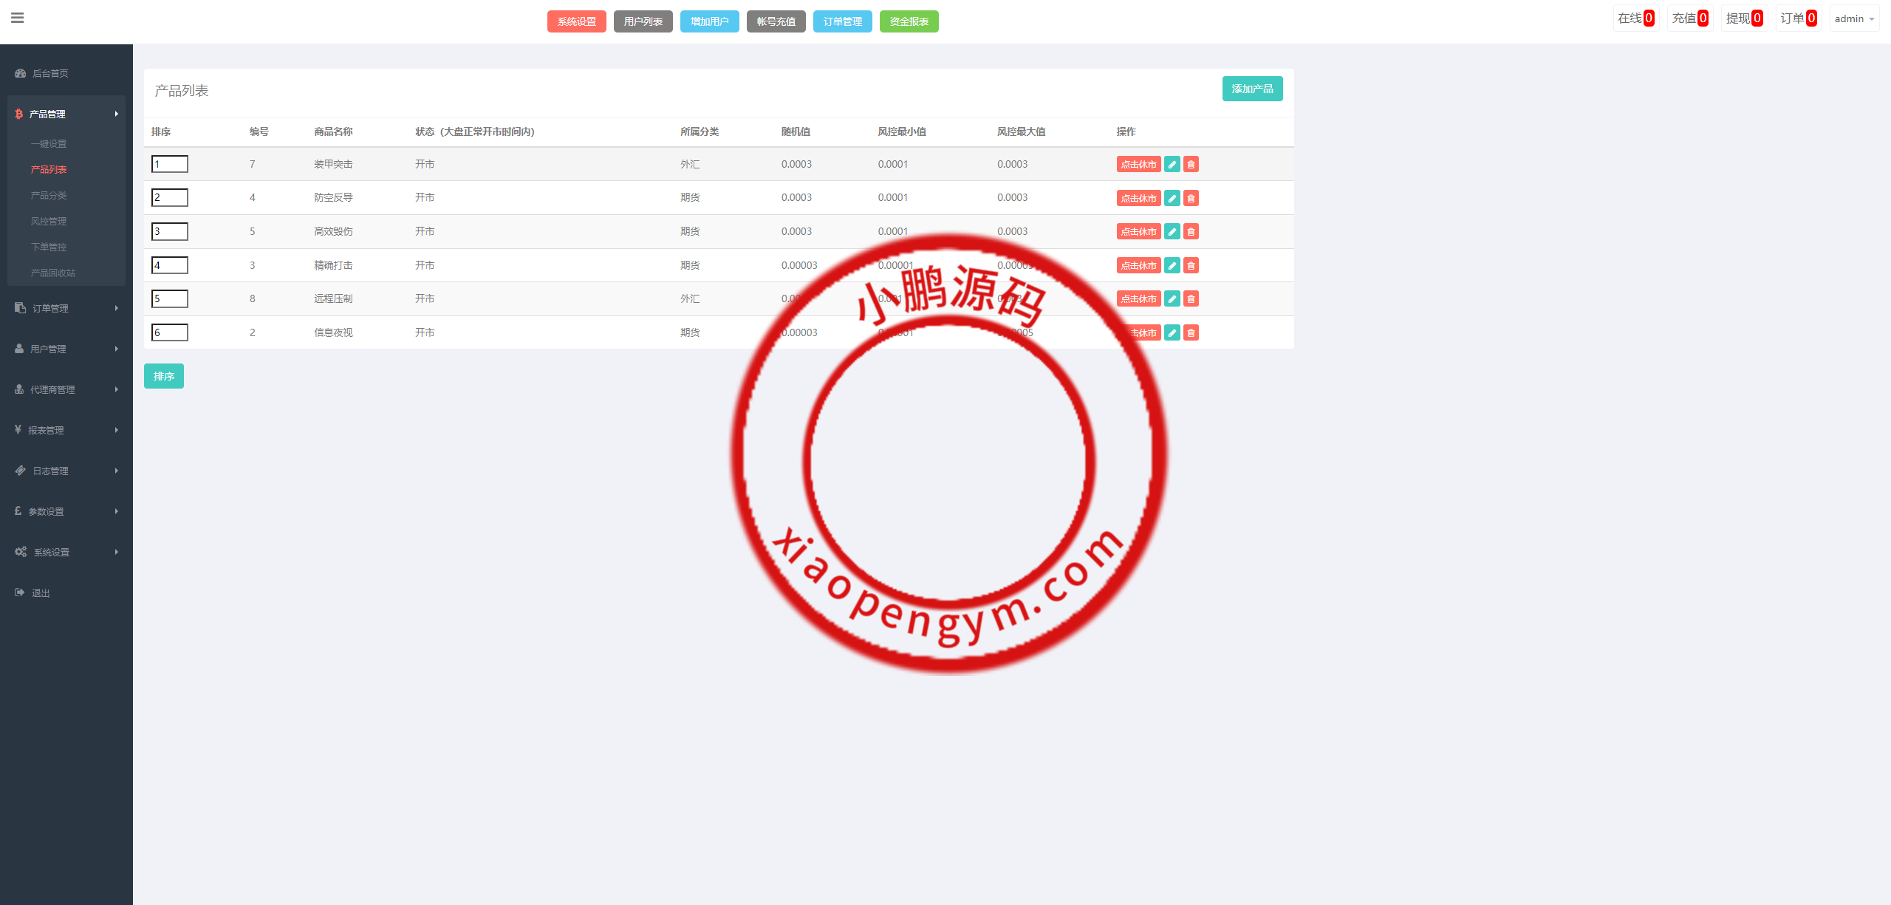Click the 添加产品 button
The width and height of the screenshot is (1891, 905).
point(1252,89)
